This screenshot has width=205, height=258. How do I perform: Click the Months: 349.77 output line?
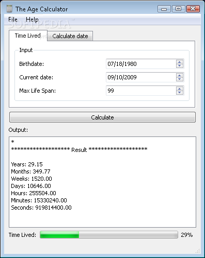coord(30,171)
